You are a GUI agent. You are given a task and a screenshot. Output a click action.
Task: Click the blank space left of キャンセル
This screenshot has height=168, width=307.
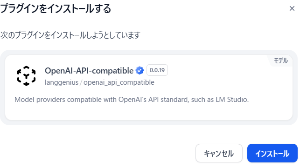pyautogui.click(x=98, y=153)
